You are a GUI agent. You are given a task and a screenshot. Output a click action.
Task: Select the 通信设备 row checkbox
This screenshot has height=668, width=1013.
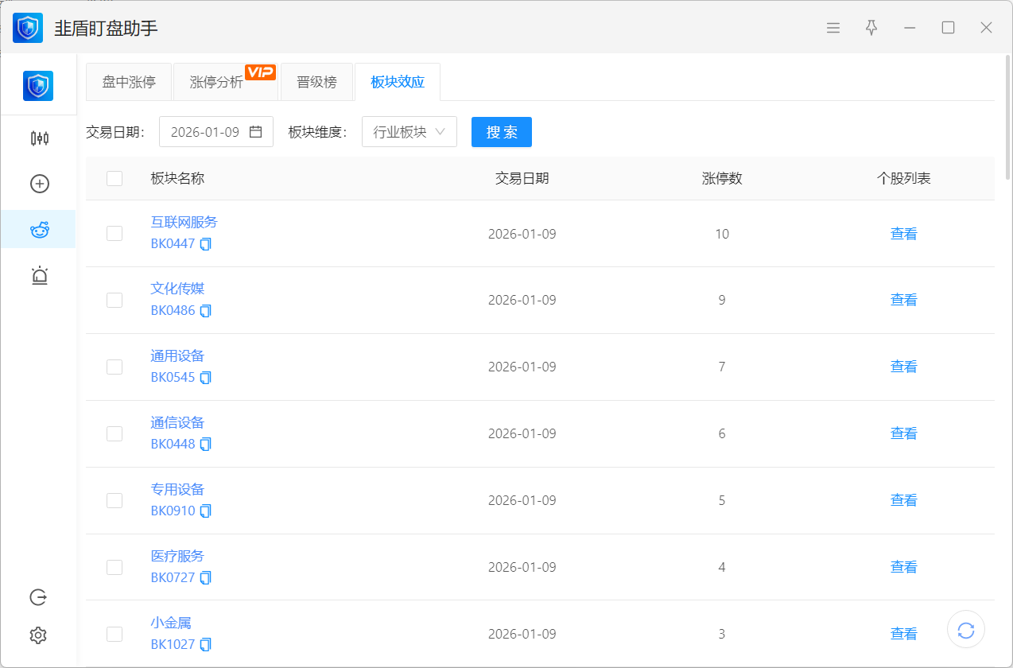(x=114, y=433)
